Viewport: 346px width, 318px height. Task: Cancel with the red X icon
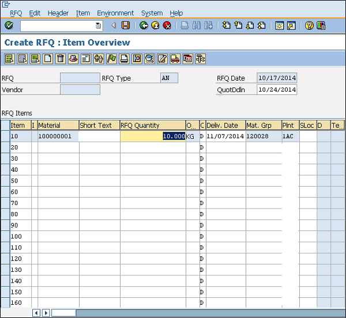[x=167, y=25]
